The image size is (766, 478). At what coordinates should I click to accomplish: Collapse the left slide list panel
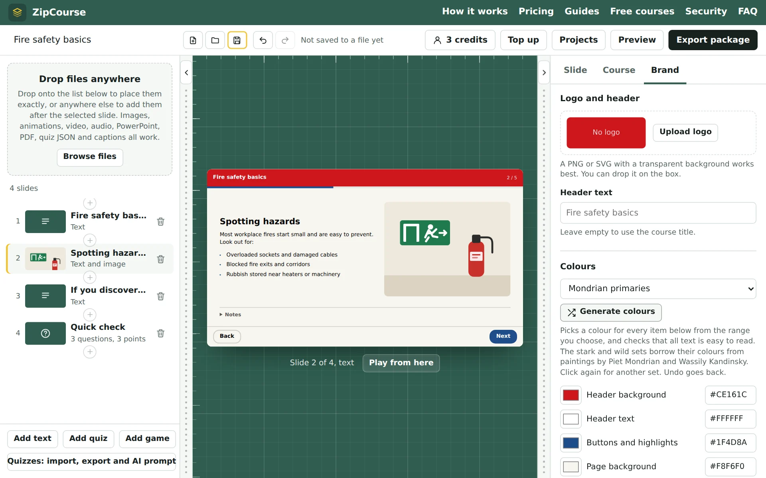pyautogui.click(x=186, y=72)
